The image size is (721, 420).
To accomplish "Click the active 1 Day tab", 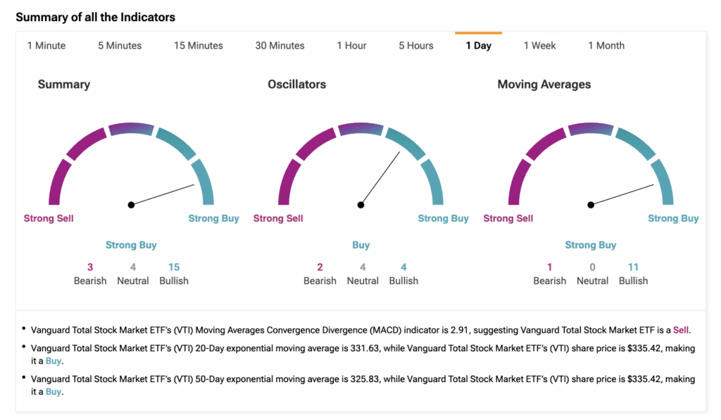I will point(478,46).
